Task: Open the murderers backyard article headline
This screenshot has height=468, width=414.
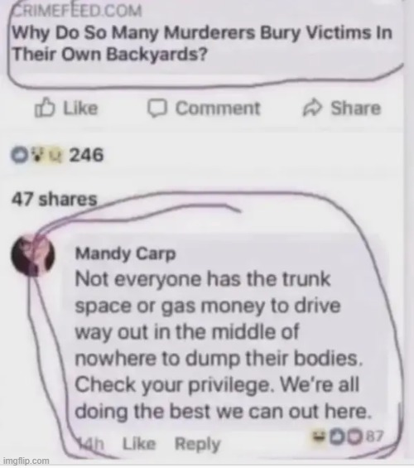Action: [202, 44]
